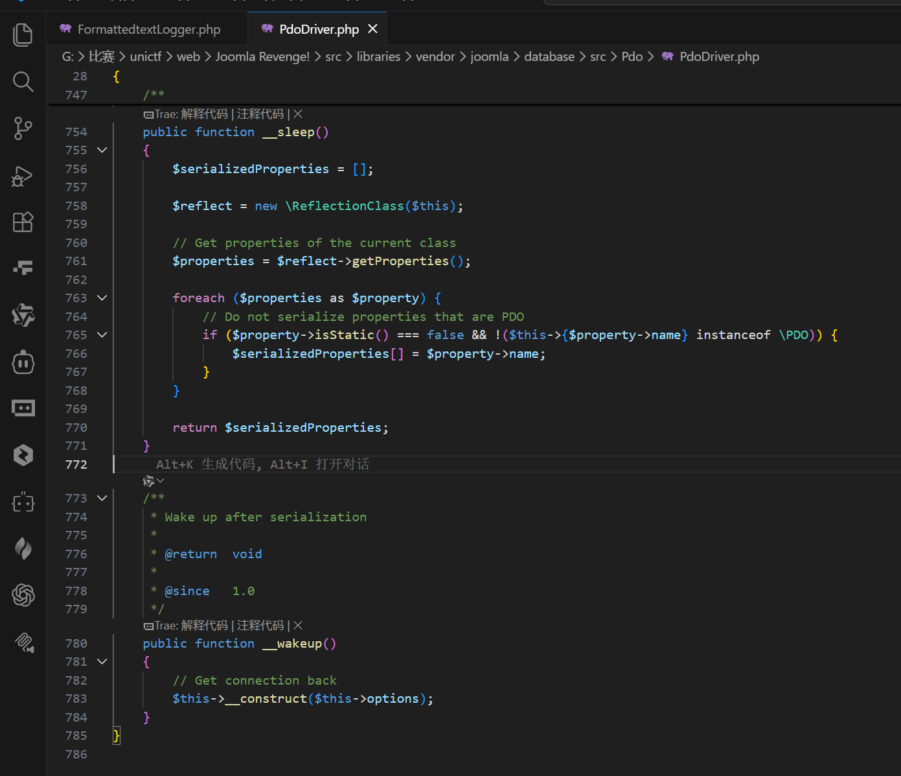Image resolution: width=901 pixels, height=776 pixels.
Task: Collapse the __sleep function body at line 755
Action: tap(102, 150)
